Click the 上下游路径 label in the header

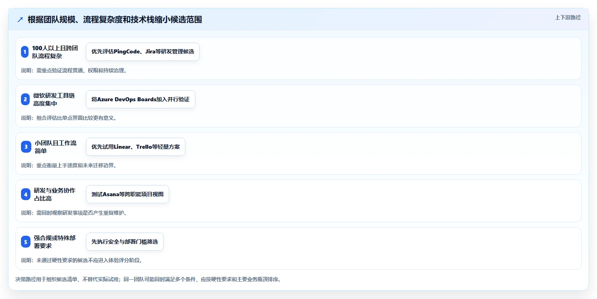point(568,17)
